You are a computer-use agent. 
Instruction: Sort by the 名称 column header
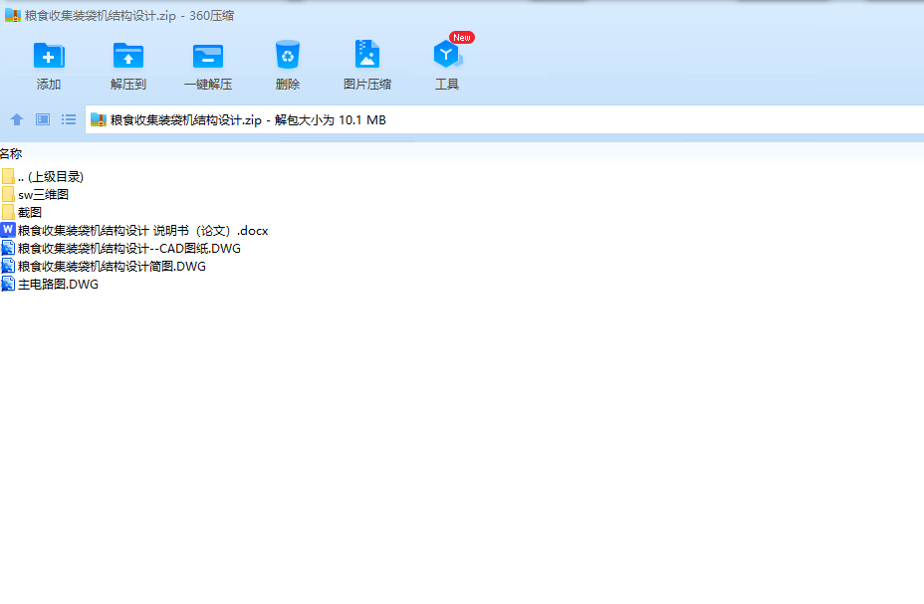(x=11, y=153)
